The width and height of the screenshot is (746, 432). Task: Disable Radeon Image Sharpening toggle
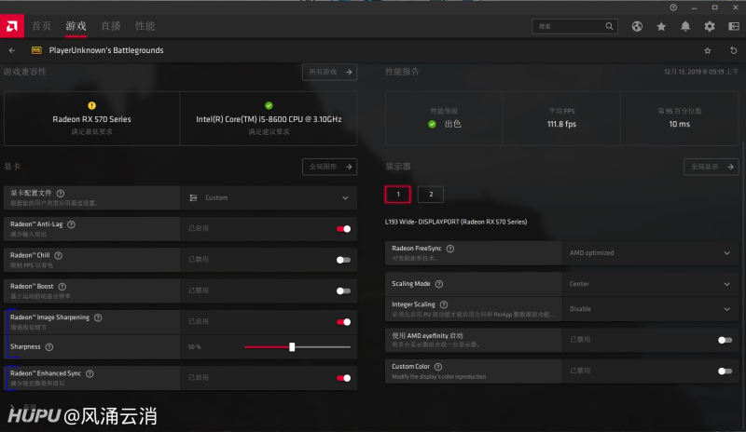point(343,322)
